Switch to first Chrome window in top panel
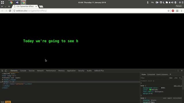Viewport: 184px width, 103px height. tap(11, 2)
